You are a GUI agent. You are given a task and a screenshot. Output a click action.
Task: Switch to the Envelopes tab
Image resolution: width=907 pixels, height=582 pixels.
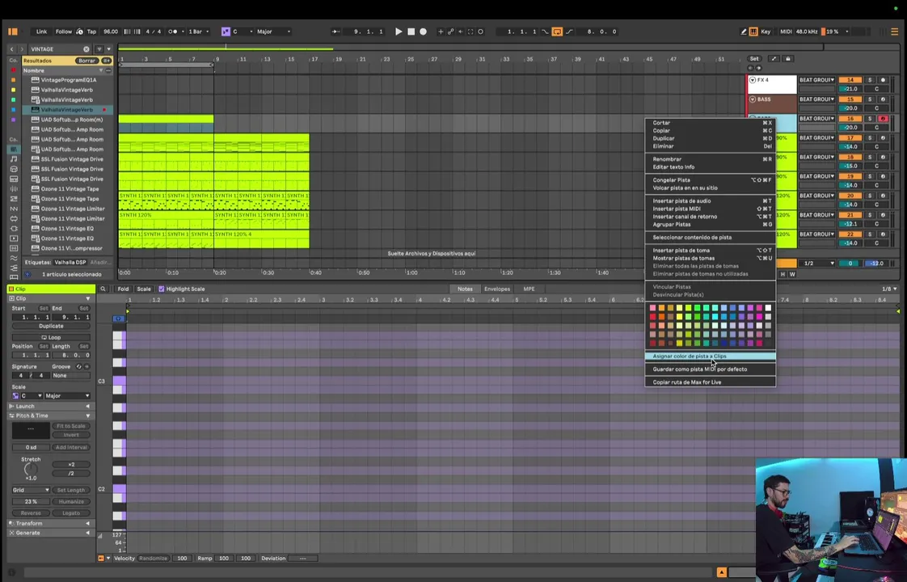click(497, 289)
